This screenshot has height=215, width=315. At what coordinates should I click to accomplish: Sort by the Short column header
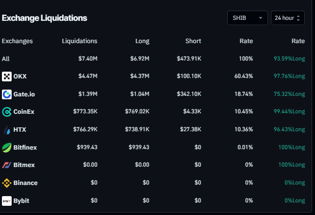[x=193, y=41]
